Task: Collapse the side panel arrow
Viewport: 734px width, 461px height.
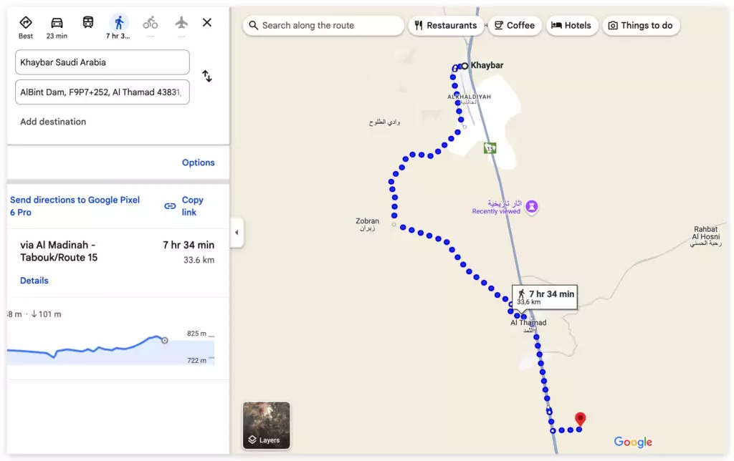Action: click(237, 233)
